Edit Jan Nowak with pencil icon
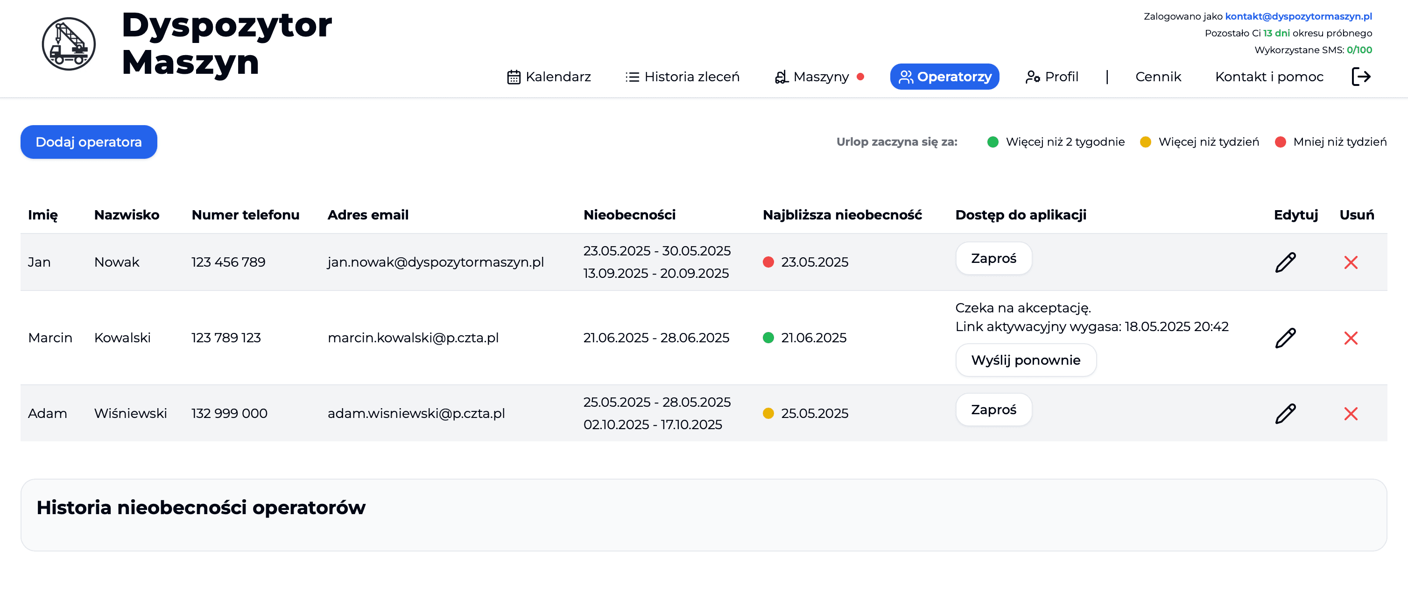This screenshot has width=1408, height=594. 1286,262
